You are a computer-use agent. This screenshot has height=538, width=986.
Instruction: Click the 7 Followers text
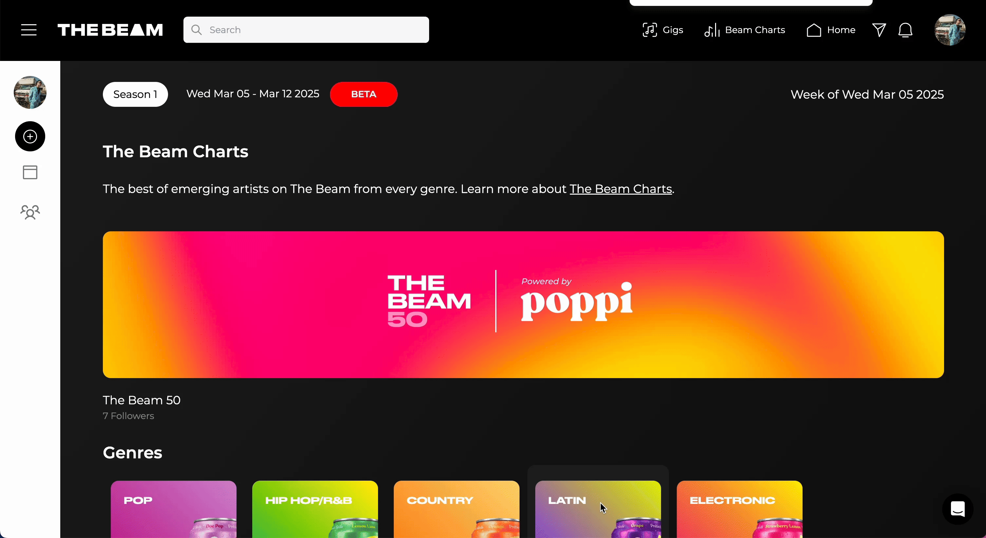(128, 416)
